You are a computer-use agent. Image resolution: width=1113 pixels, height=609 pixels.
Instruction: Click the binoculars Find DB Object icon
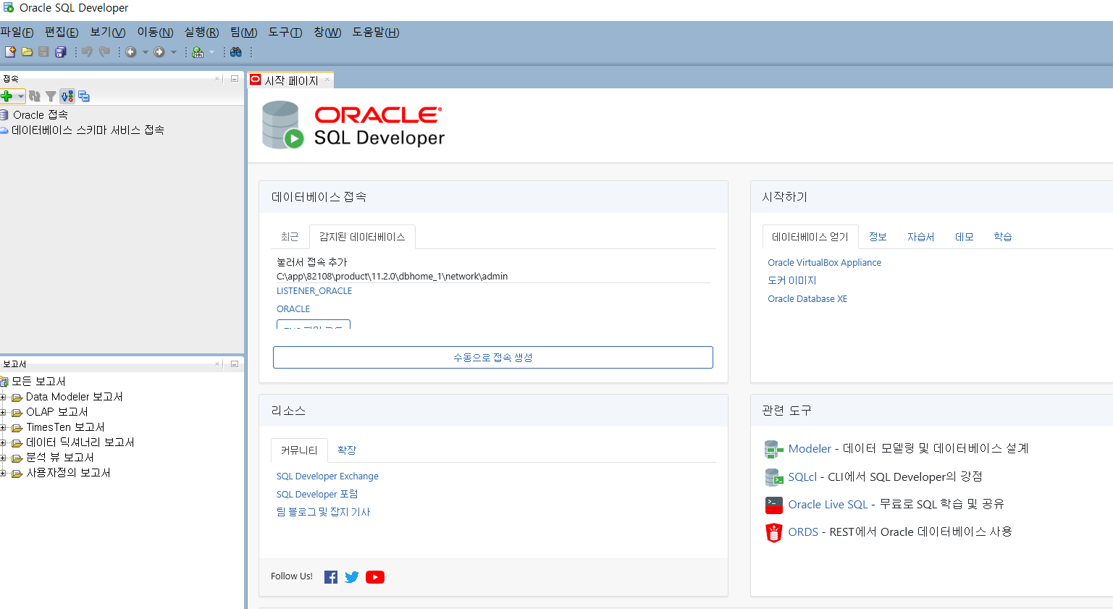[x=236, y=52]
